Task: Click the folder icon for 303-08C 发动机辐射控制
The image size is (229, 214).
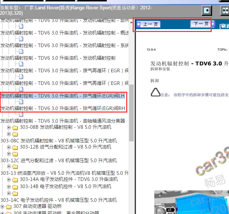Action: coord(15,134)
